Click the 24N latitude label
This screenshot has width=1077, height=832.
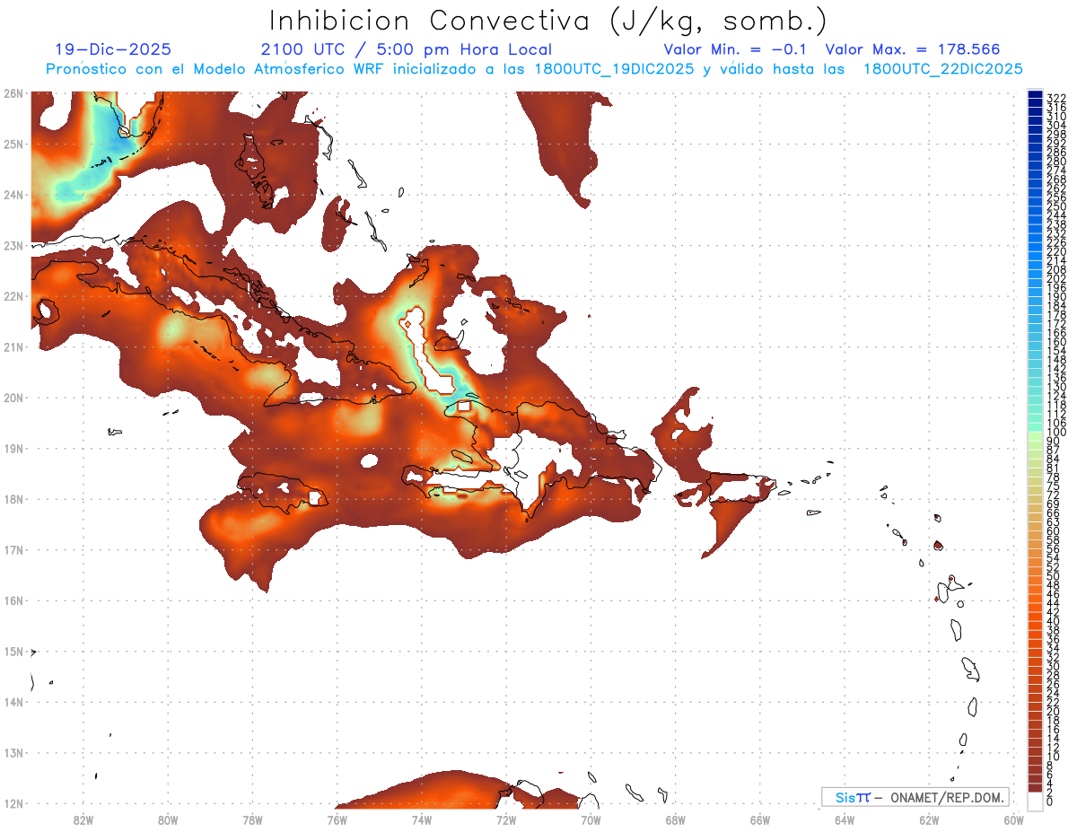[13, 195]
